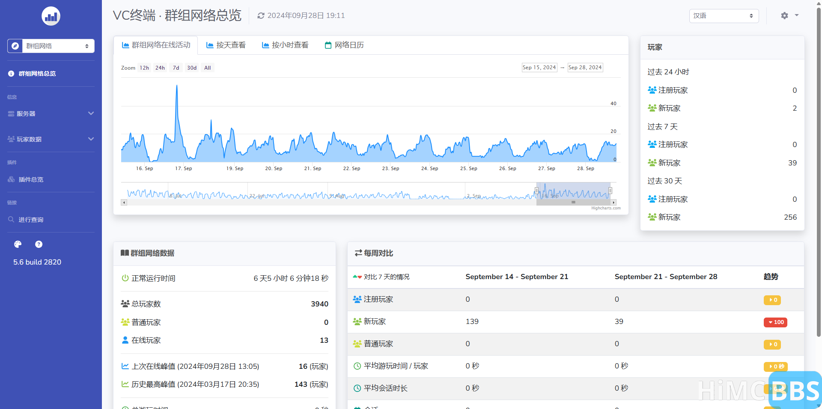Click the 普通玩家 icon in weekly comparison
Image resolution: width=822 pixels, height=409 pixels.
(x=357, y=344)
